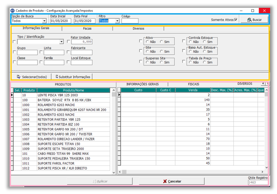Switch to the Fiscais top tab
Screen dimensions: 277x194
pyautogui.click(x=87, y=29)
